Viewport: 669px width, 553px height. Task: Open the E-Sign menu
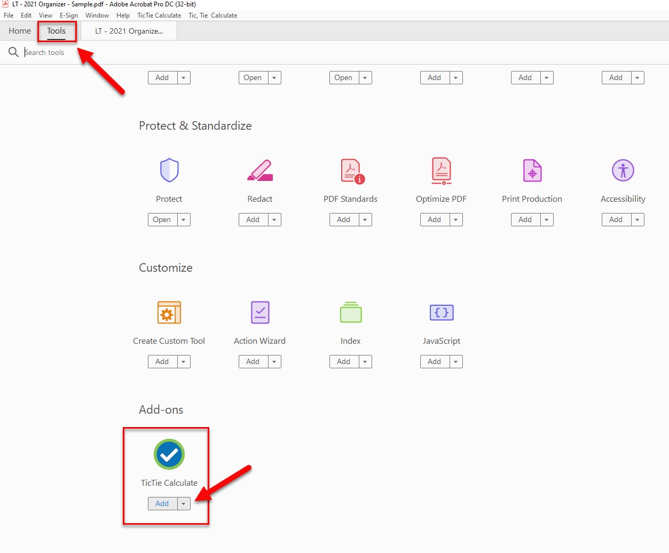tap(69, 15)
